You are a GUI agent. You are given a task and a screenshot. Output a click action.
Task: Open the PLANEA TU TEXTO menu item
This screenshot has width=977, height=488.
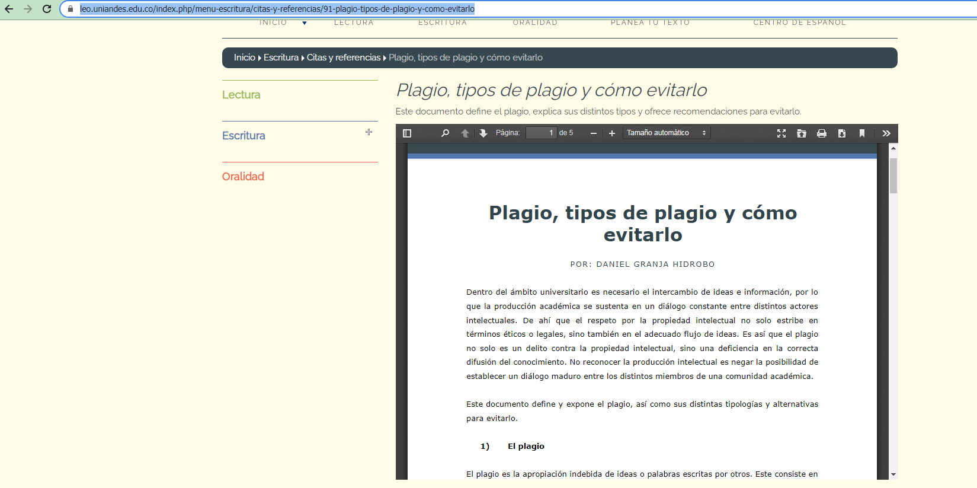point(650,23)
